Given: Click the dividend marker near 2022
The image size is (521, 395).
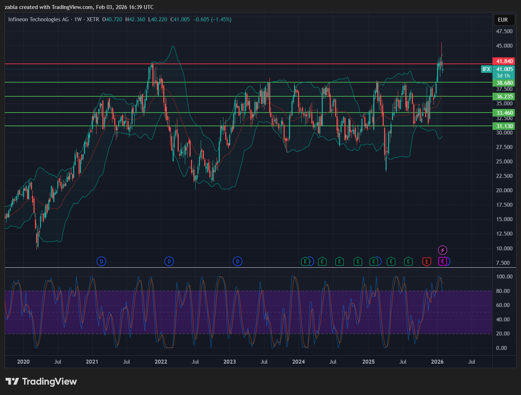Looking at the screenshot, I should click(x=169, y=261).
